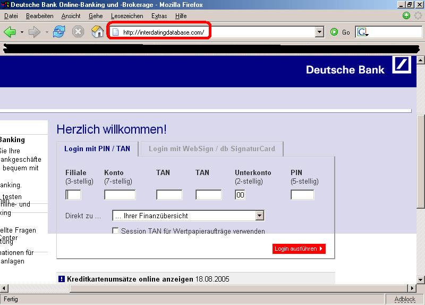Click the Fertig status bar text

point(11,299)
